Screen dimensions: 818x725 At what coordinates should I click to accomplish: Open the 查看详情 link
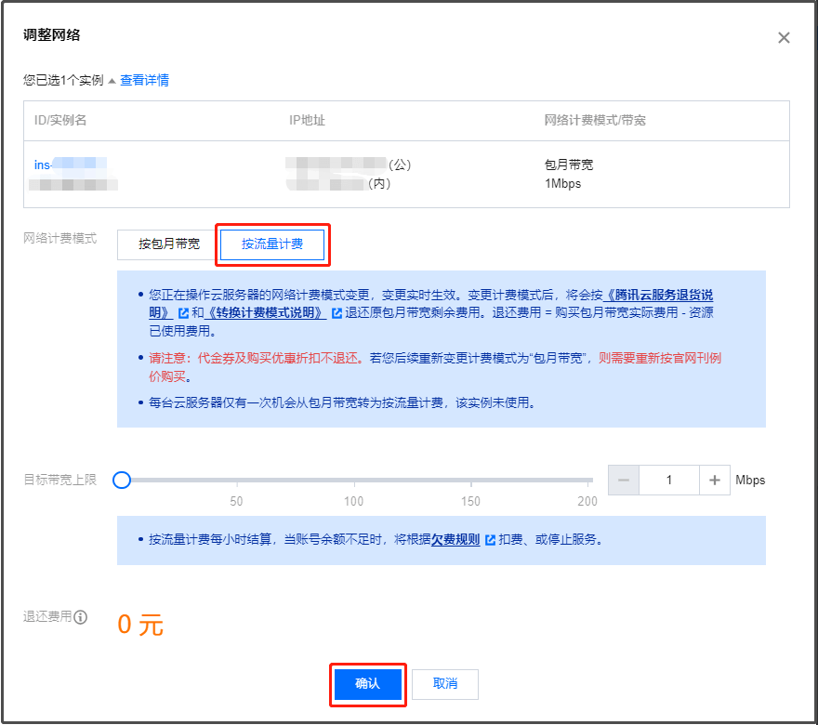[x=144, y=80]
